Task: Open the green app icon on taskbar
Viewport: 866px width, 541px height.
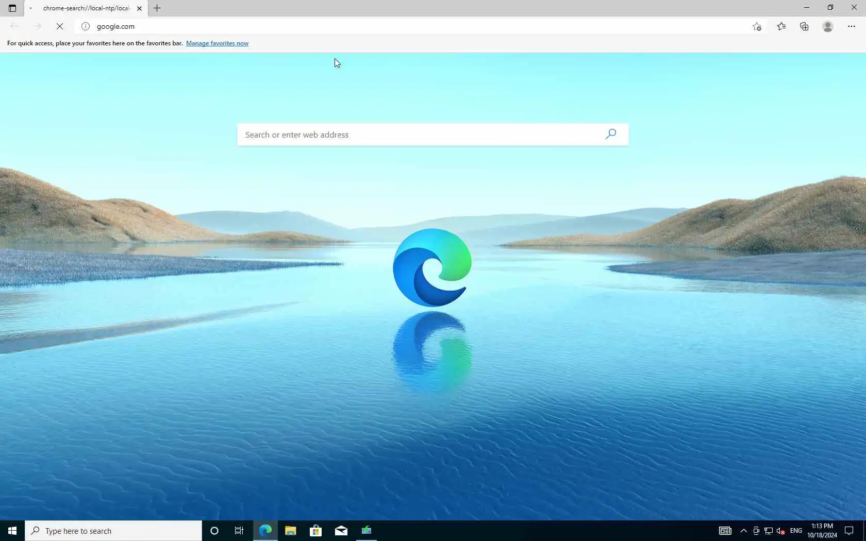Action: [366, 531]
